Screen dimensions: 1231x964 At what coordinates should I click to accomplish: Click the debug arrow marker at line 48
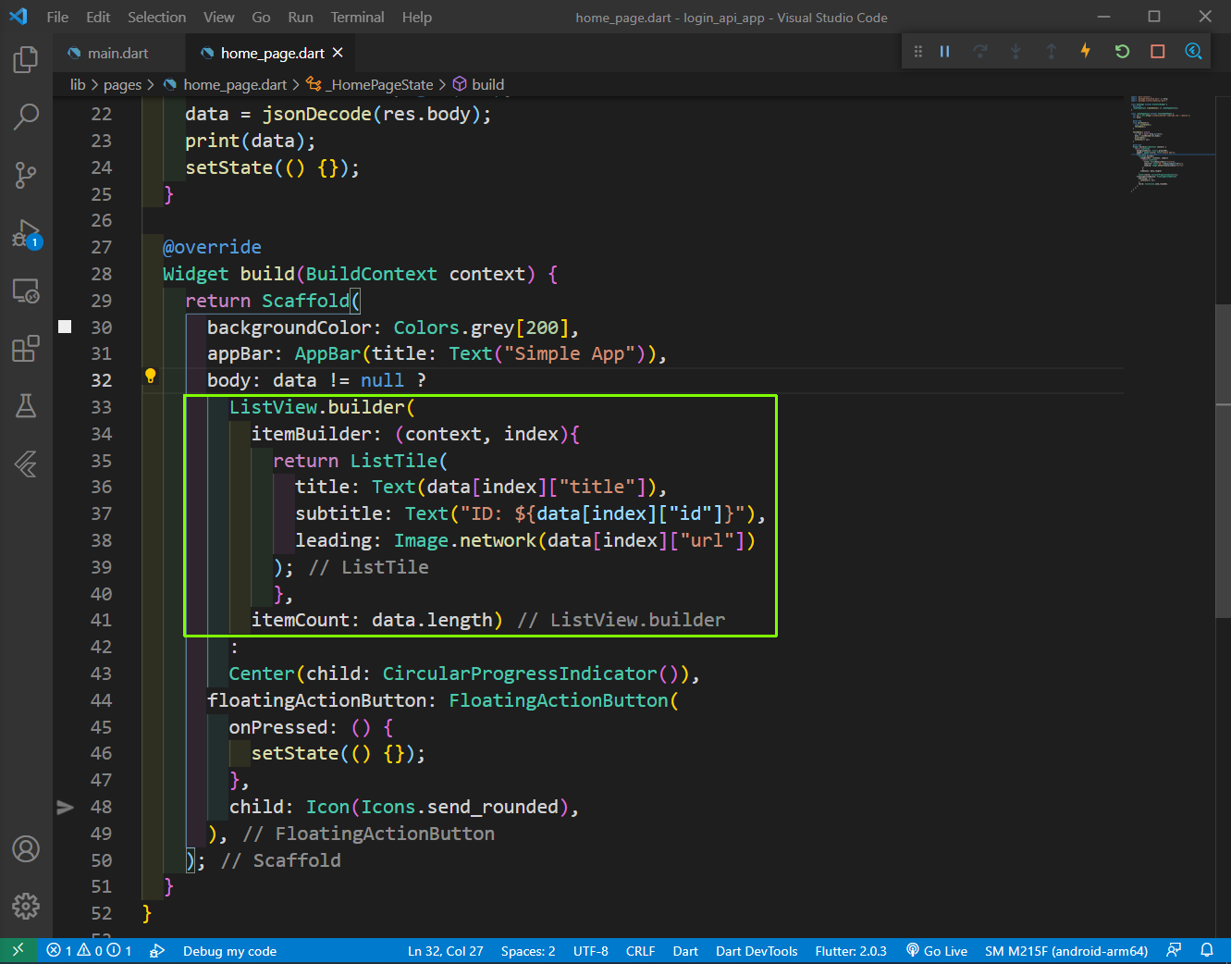[x=65, y=807]
